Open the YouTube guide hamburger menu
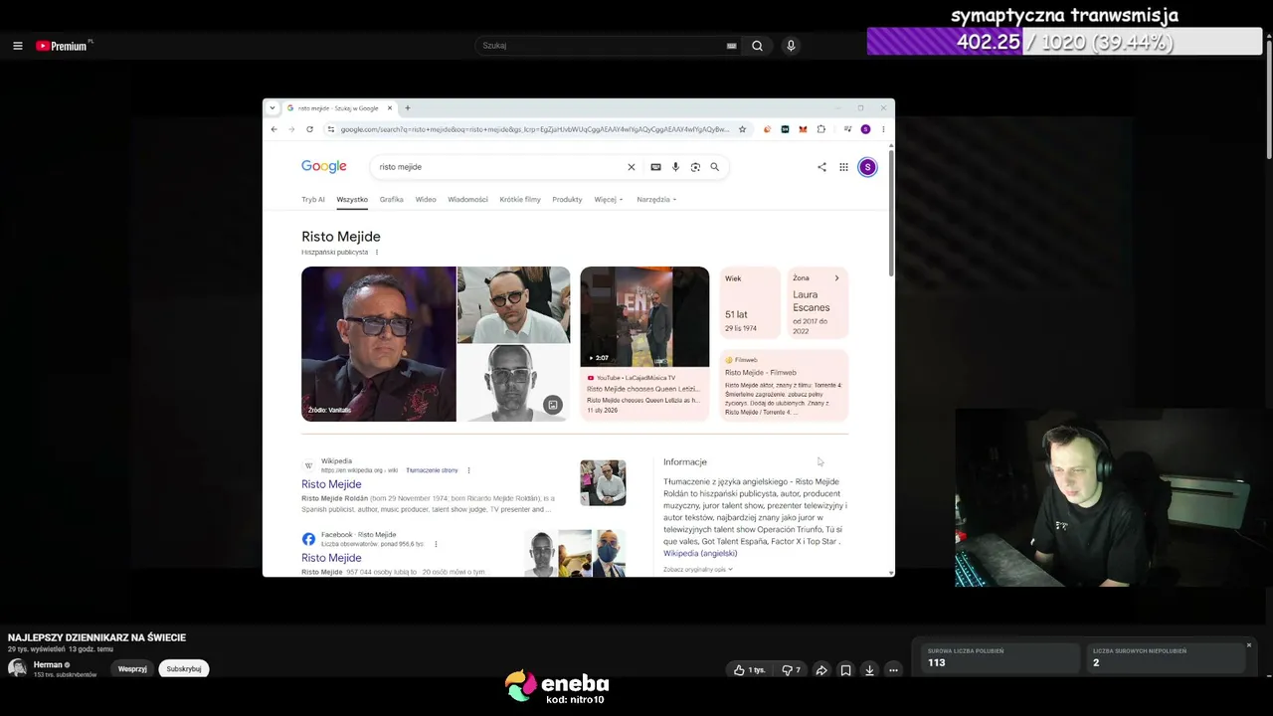This screenshot has height=716, width=1273. (x=17, y=46)
